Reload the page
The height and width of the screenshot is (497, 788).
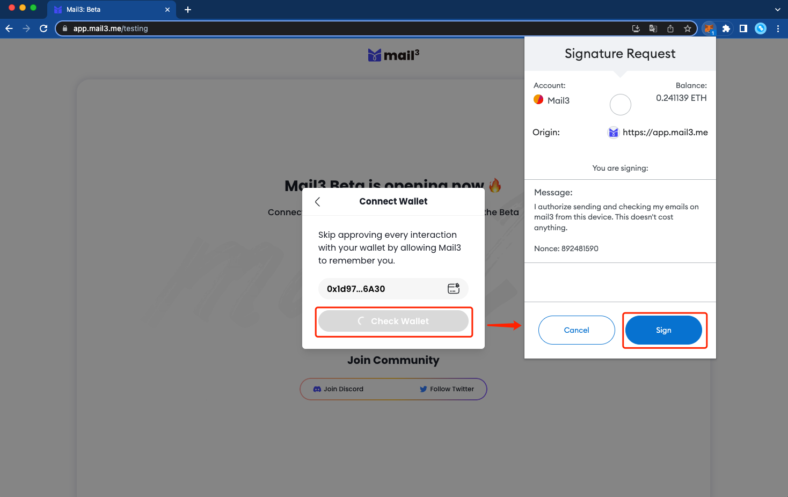point(43,28)
